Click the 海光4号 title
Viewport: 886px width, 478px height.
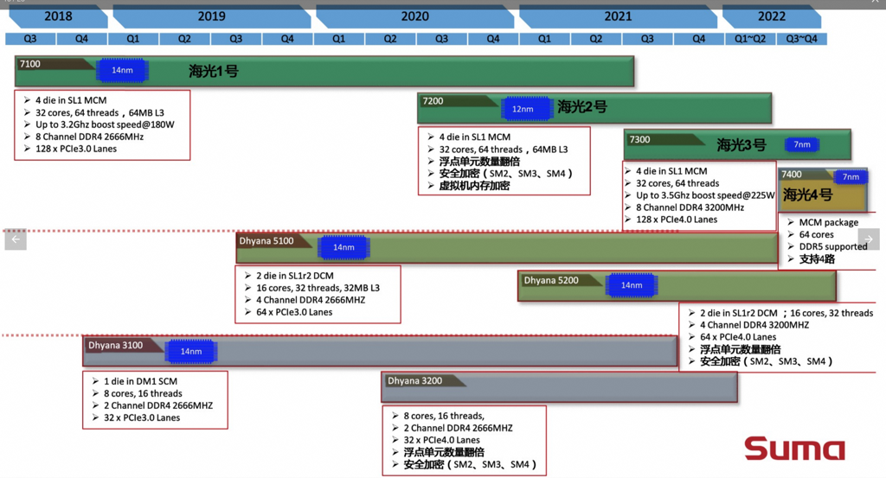tap(807, 195)
